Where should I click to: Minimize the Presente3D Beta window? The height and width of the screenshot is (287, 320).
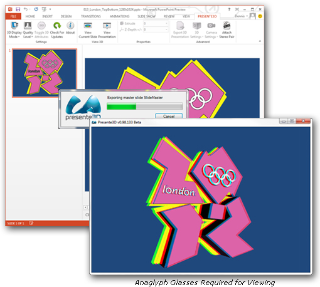pyautogui.click(x=284, y=121)
